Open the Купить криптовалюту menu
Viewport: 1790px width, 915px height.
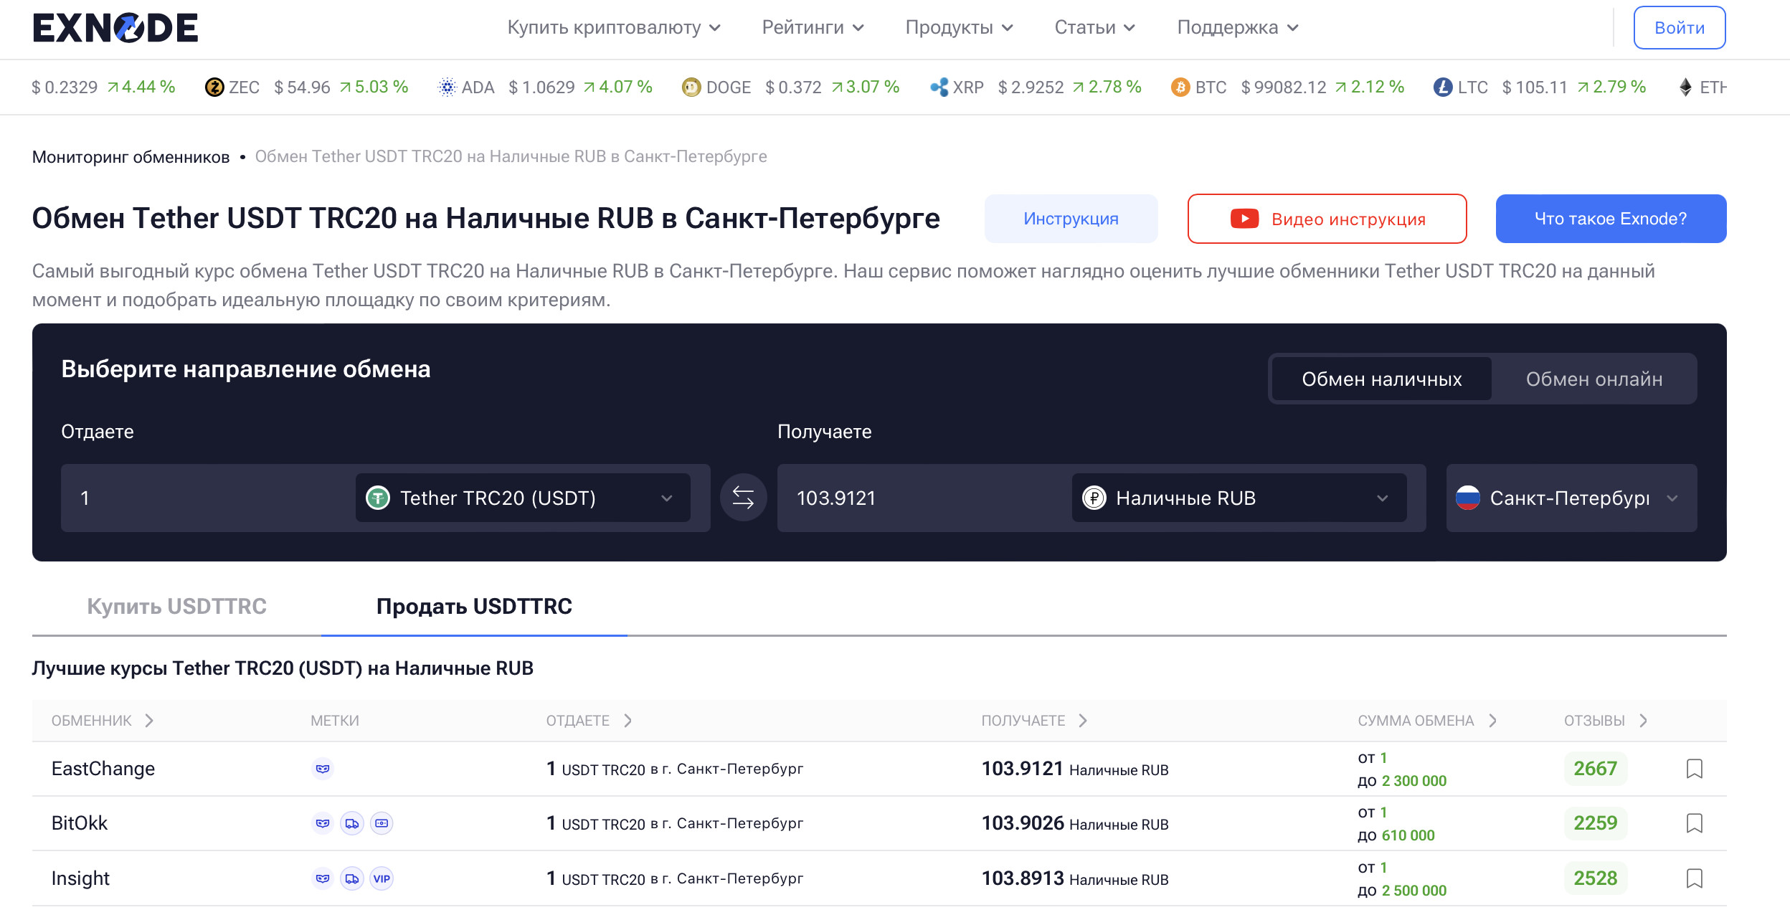click(x=613, y=28)
